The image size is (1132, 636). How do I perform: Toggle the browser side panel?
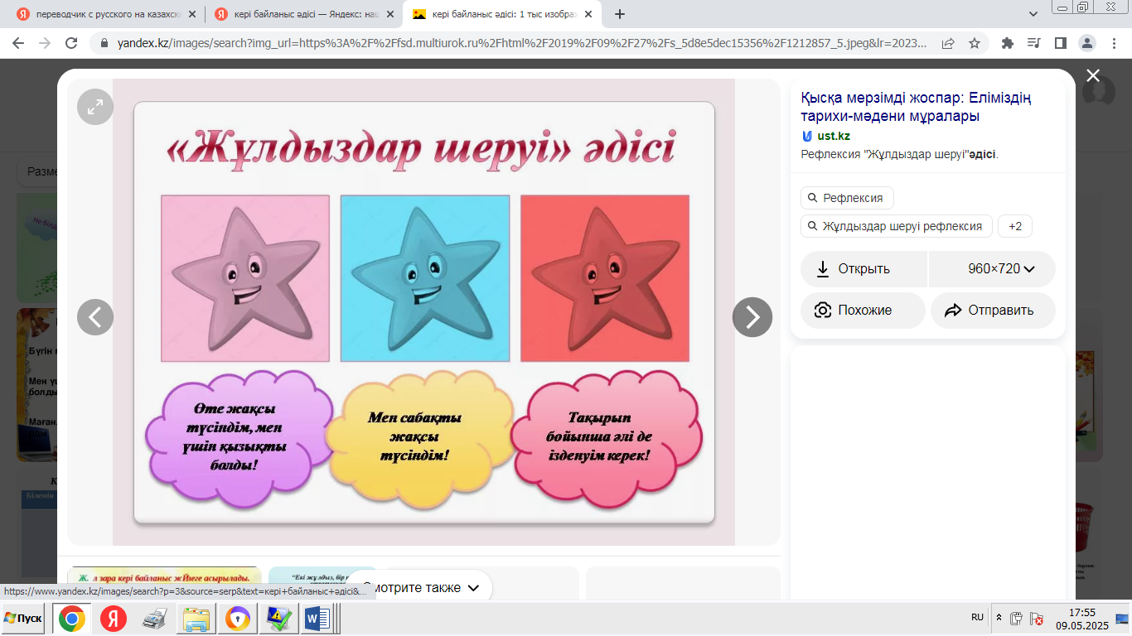coord(1060,43)
